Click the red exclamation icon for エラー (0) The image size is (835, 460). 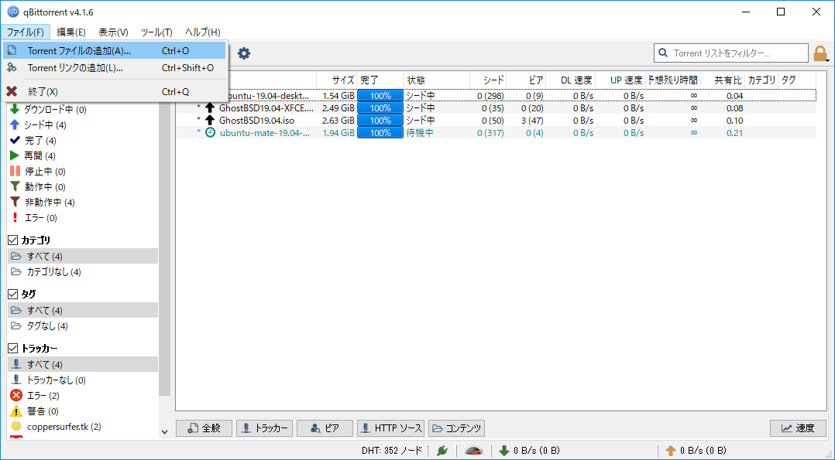(15, 217)
